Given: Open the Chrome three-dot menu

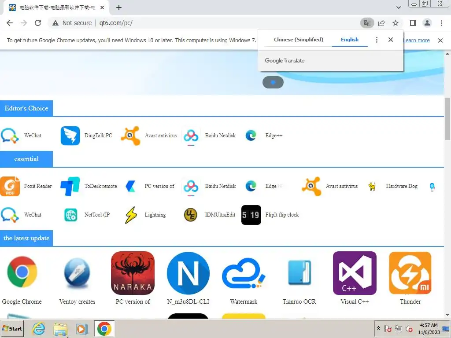Looking at the screenshot, I should pyautogui.click(x=441, y=23).
